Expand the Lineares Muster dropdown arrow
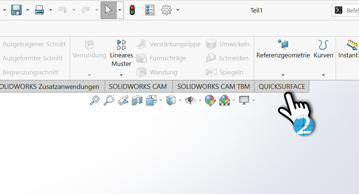The image size is (359, 194). [x=122, y=75]
